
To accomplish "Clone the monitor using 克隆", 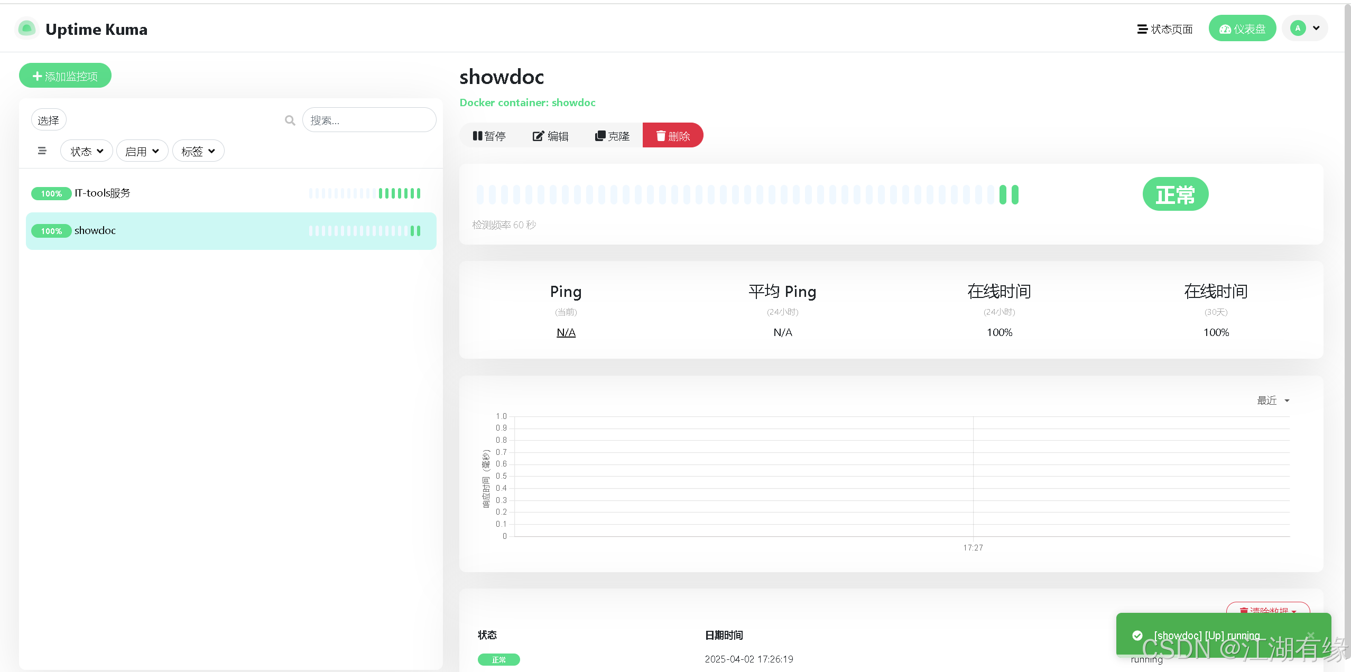I will point(612,136).
